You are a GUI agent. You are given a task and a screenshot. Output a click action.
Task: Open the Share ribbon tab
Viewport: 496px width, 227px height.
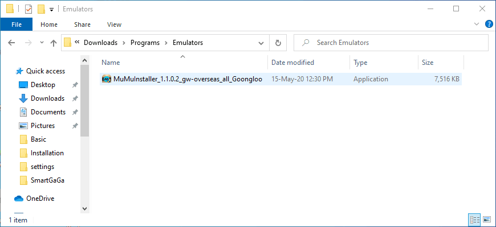click(82, 24)
